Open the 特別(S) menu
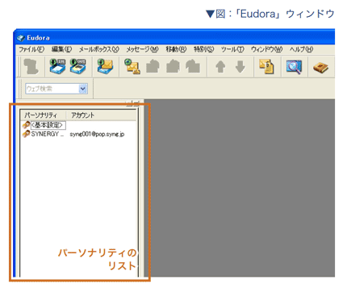The image size is (347, 292). (204, 49)
